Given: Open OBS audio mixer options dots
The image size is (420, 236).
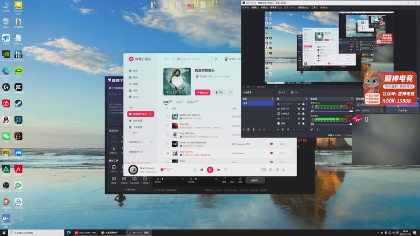Looking at the screenshot, I should (x=318, y=130).
